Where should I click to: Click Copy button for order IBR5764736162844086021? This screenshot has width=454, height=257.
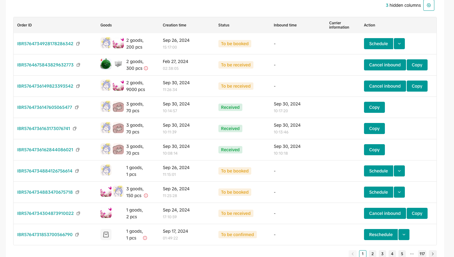(x=374, y=150)
